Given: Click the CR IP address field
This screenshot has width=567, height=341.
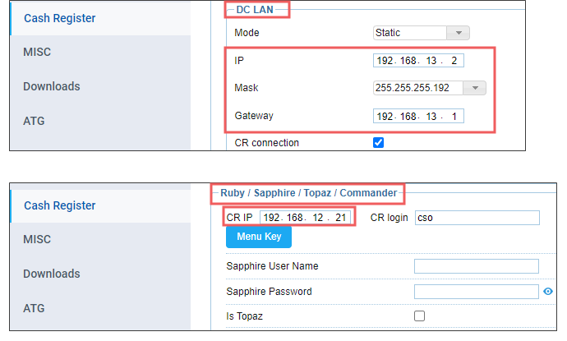Looking at the screenshot, I should point(306,218).
